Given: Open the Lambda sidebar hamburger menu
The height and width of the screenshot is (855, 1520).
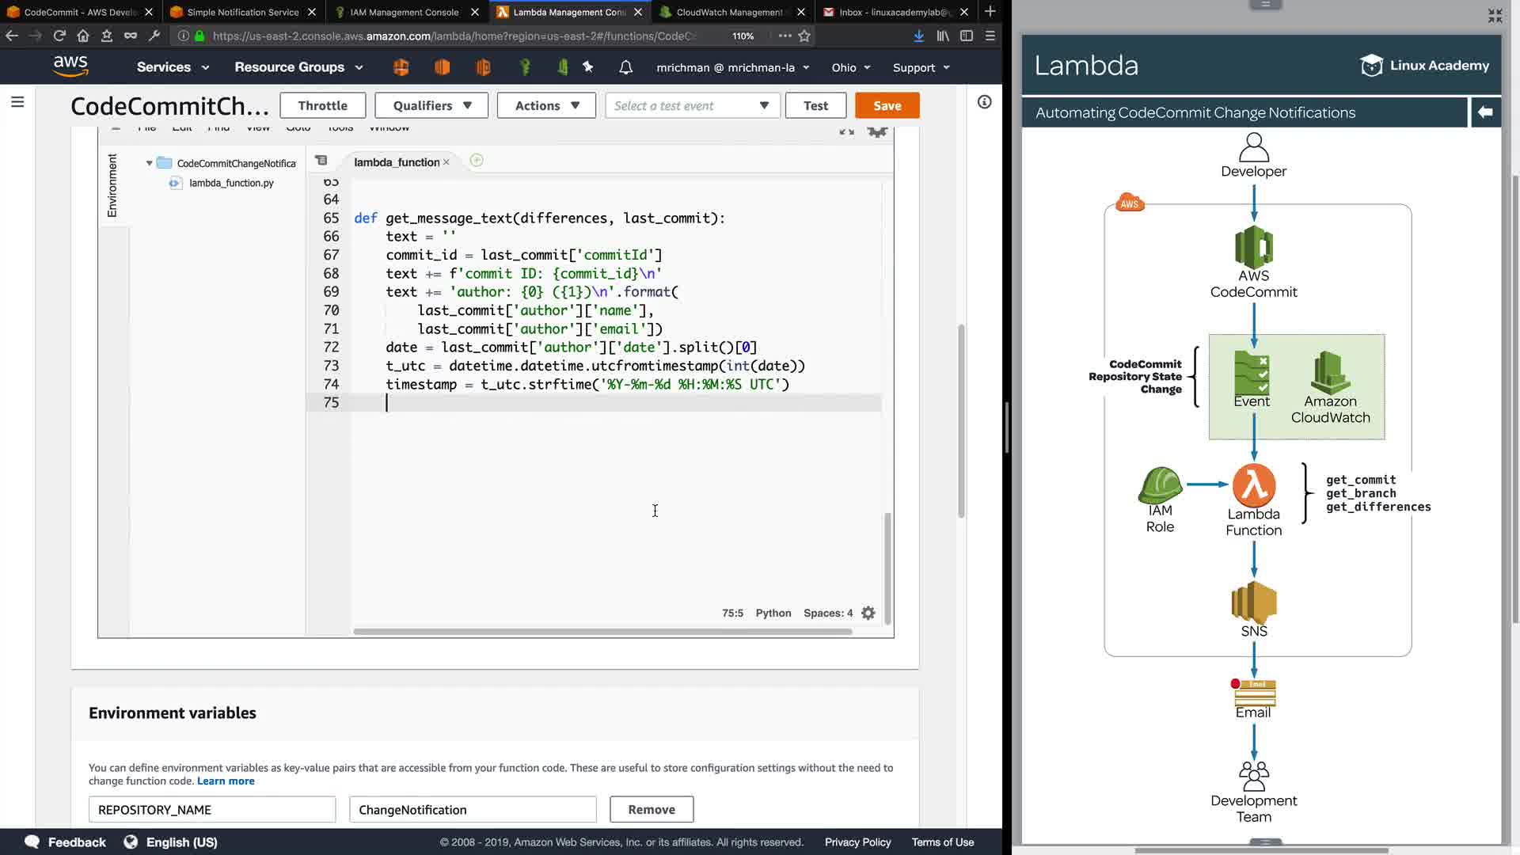Looking at the screenshot, I should point(17,102).
